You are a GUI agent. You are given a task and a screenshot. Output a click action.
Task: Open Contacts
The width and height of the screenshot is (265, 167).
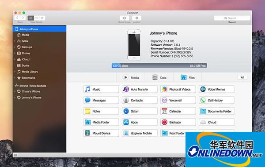[x=140, y=100]
